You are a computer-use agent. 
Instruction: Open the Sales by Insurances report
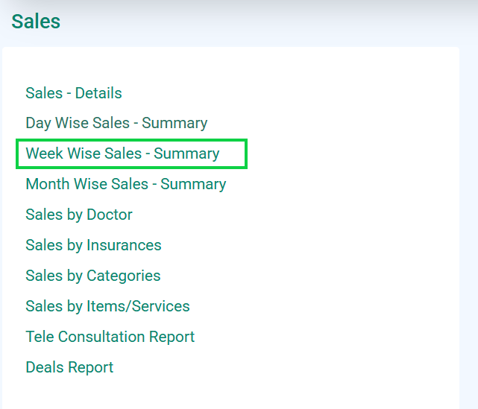[93, 245]
